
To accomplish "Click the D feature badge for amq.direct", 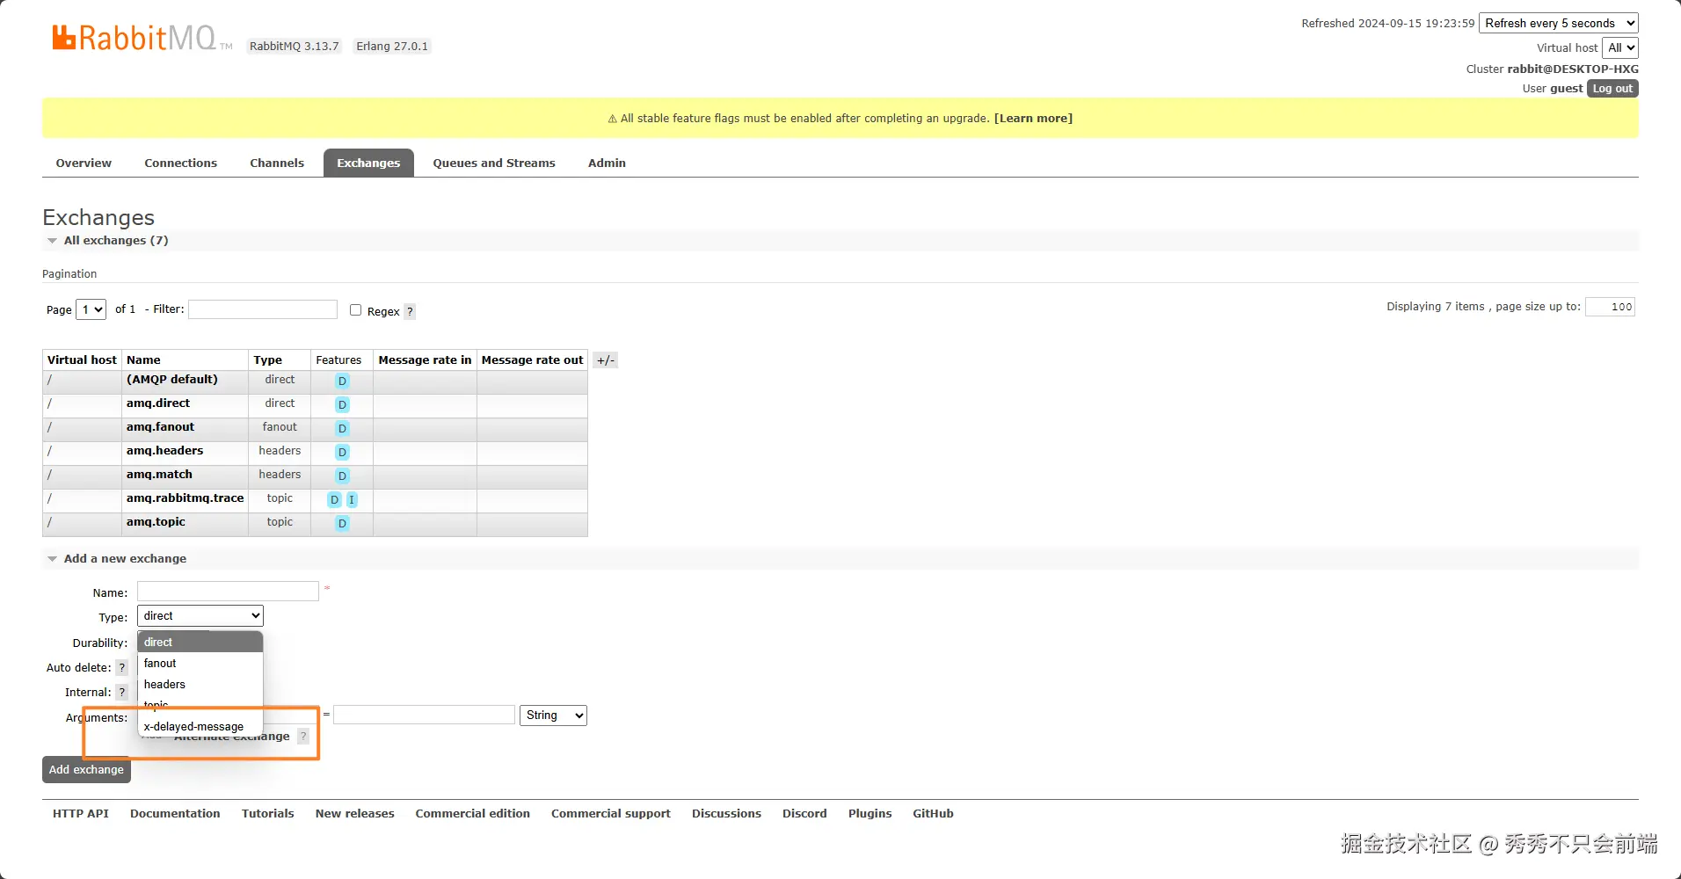I will coord(342,404).
